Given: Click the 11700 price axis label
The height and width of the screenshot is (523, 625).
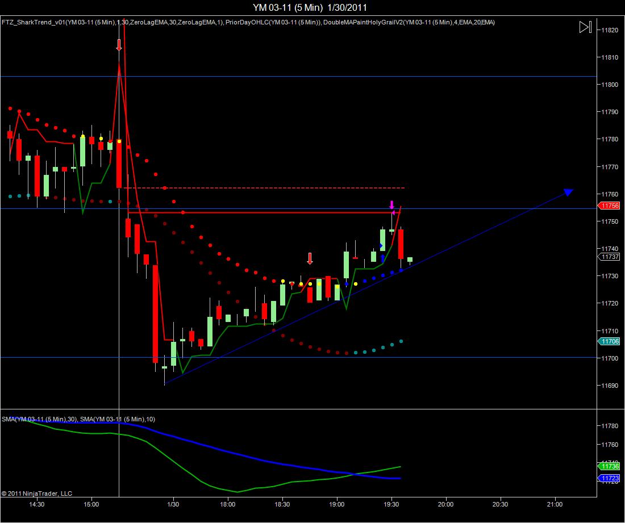Looking at the screenshot, I should (610, 358).
